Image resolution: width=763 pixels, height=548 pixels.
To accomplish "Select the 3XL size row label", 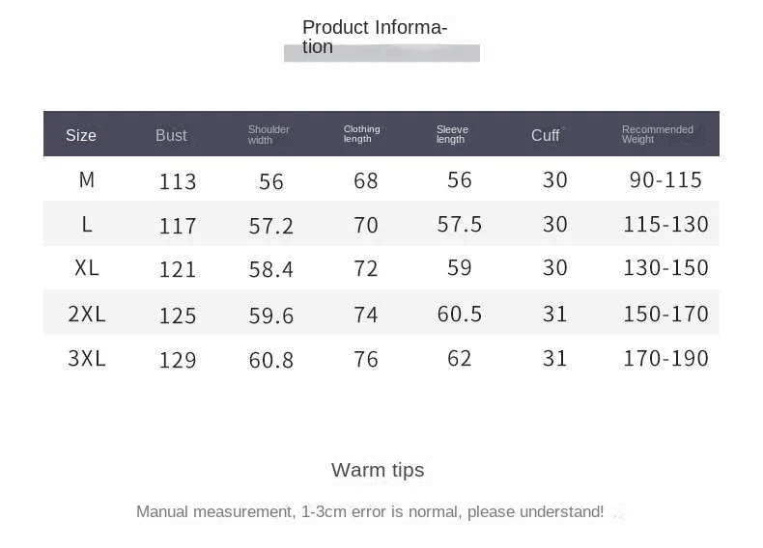I will point(87,359).
